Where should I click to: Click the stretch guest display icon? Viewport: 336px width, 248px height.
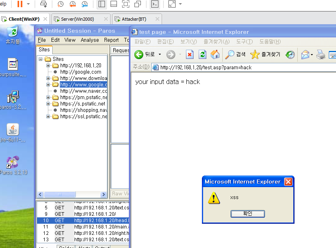tap(172, 4)
